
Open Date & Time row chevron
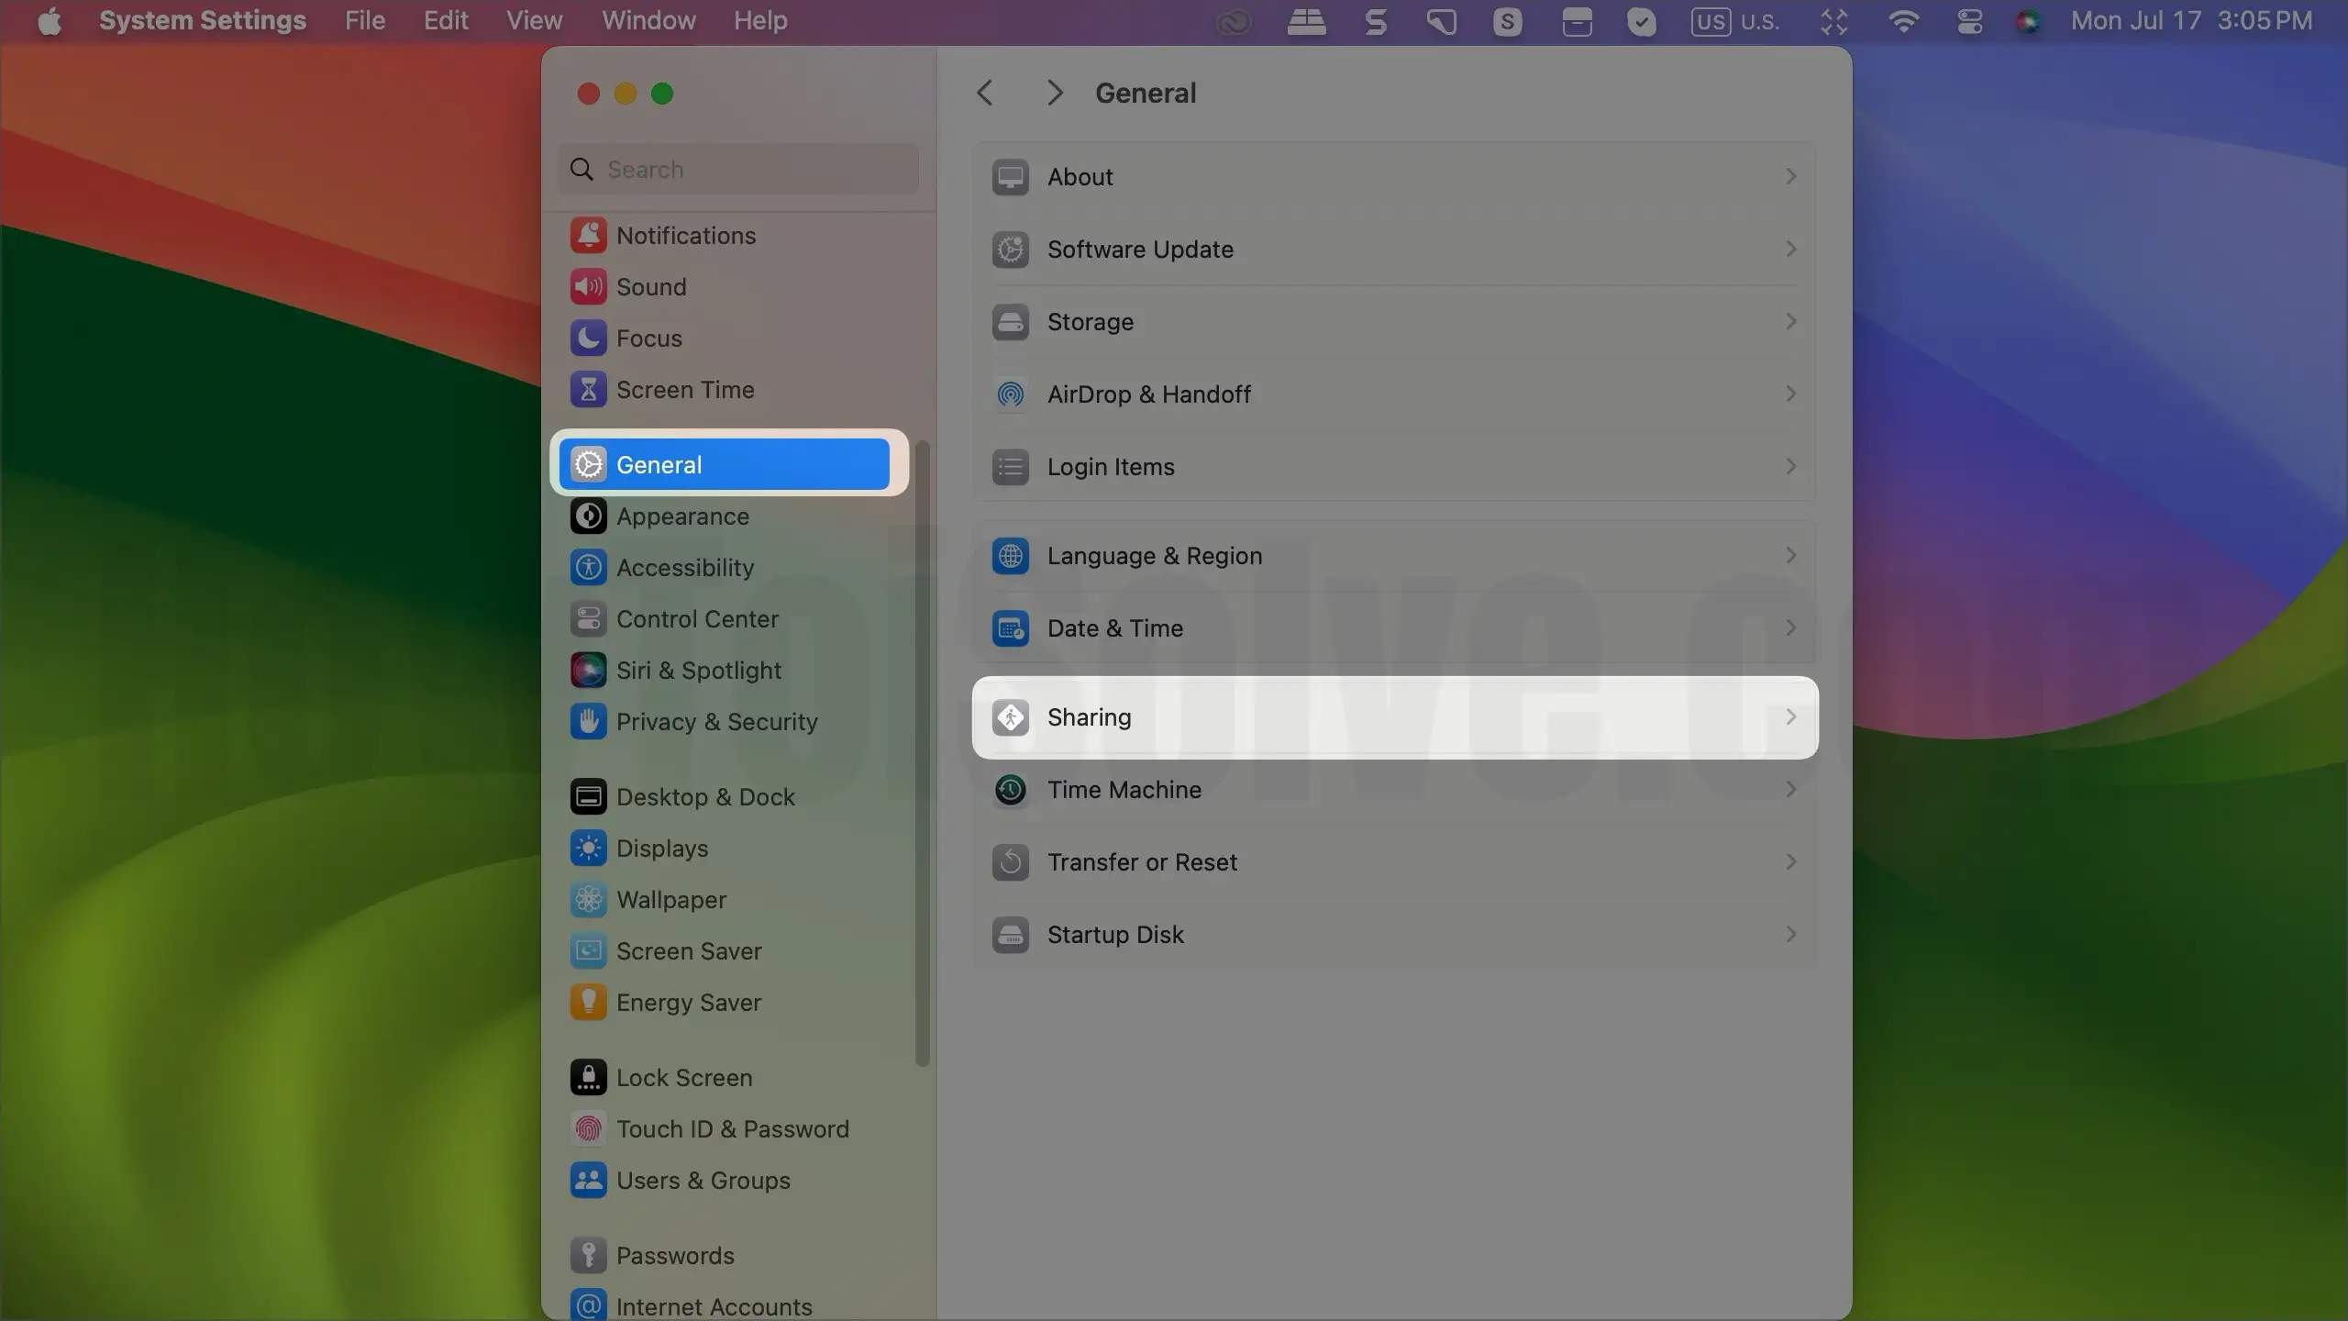1790,627
